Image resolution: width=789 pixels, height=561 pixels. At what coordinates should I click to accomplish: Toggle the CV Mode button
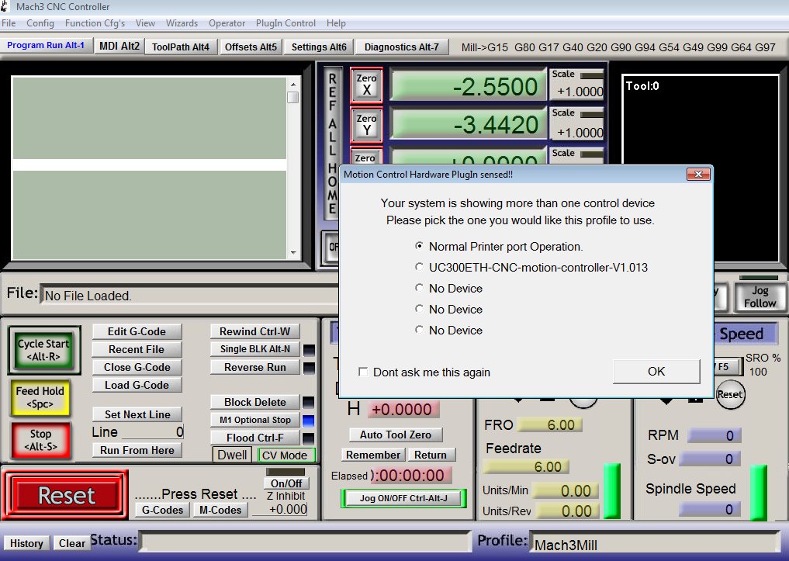(x=285, y=455)
